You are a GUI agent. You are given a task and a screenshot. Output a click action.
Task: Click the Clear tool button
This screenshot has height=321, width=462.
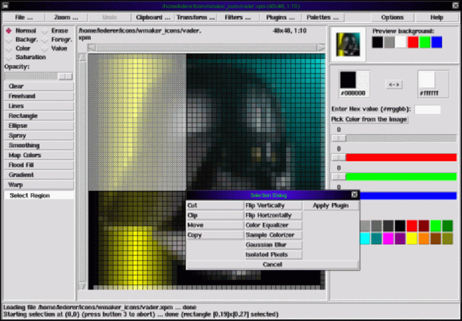click(39, 87)
